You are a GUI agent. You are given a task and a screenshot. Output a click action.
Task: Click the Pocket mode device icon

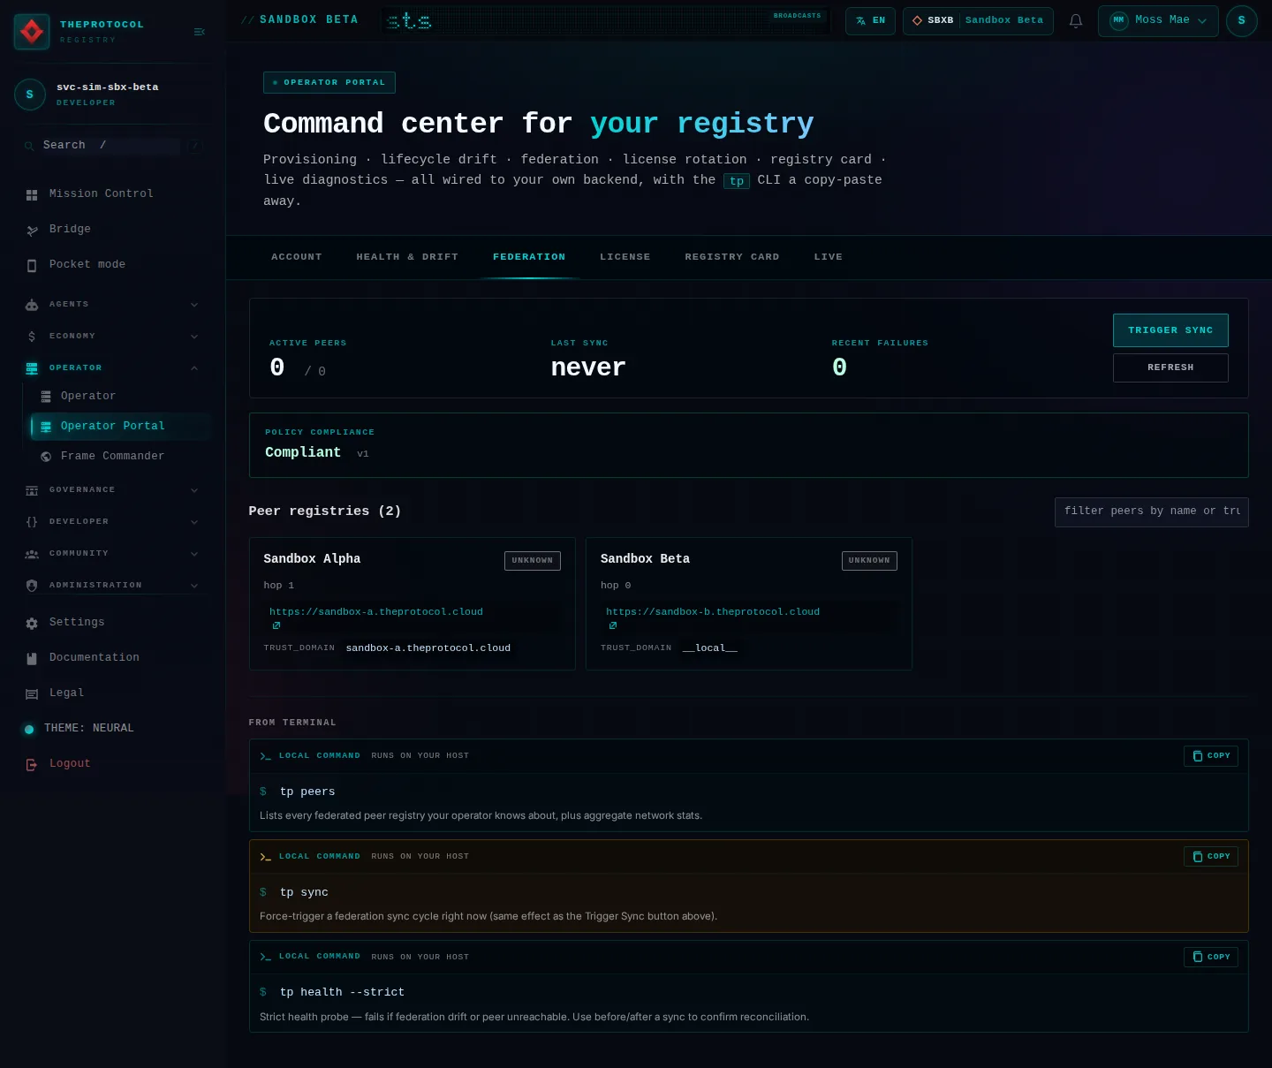tap(32, 265)
